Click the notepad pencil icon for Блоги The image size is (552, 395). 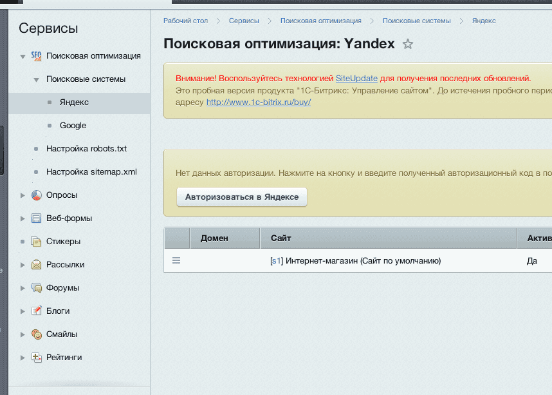(36, 311)
